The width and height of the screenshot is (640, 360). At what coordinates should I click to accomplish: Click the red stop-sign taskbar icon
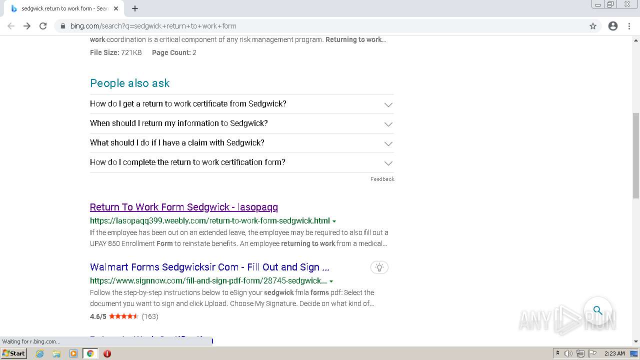[x=107, y=353]
